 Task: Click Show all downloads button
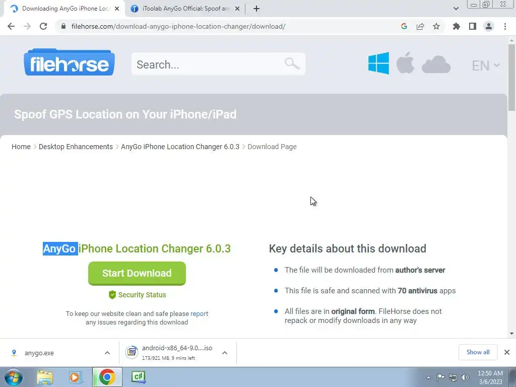tap(478, 352)
